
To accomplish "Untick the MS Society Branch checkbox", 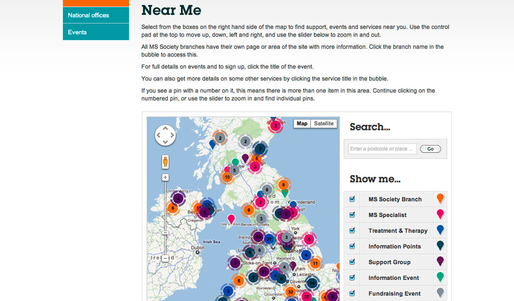I will click(x=352, y=199).
